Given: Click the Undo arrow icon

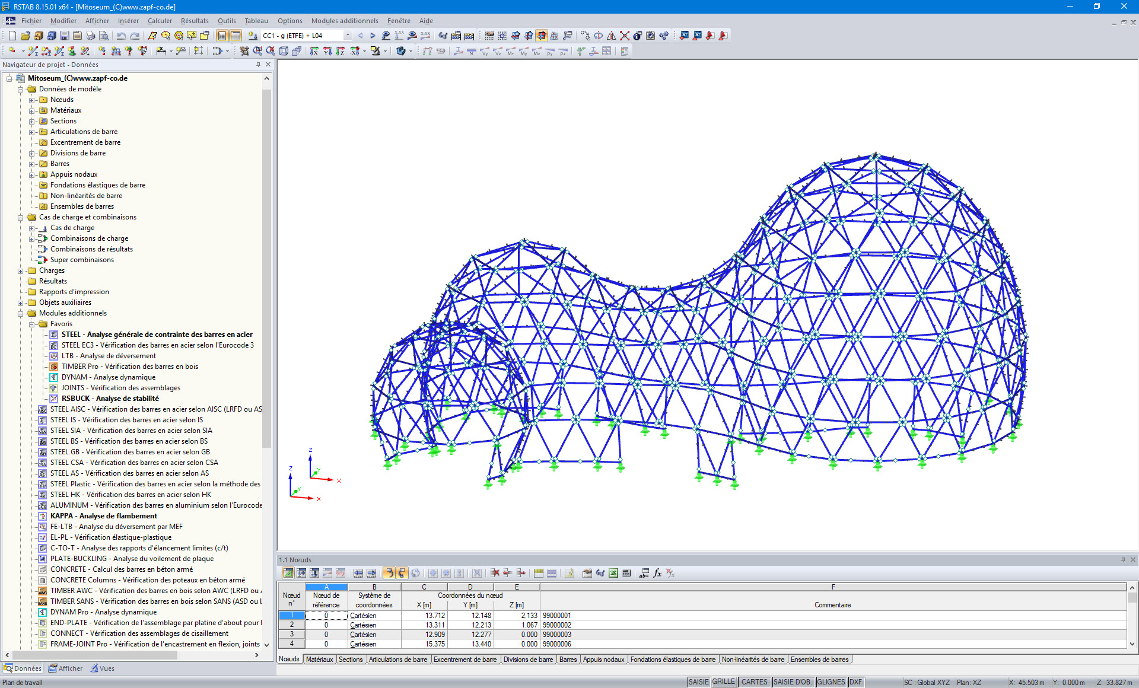Looking at the screenshot, I should (121, 36).
